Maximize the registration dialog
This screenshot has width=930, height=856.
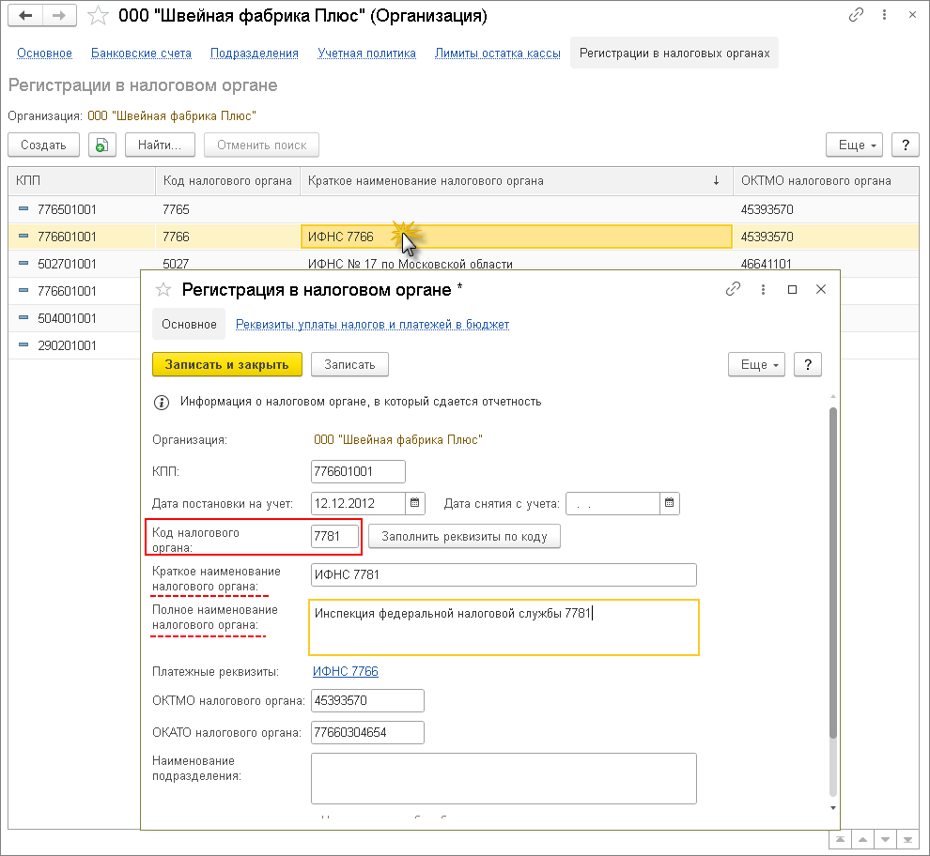click(792, 289)
